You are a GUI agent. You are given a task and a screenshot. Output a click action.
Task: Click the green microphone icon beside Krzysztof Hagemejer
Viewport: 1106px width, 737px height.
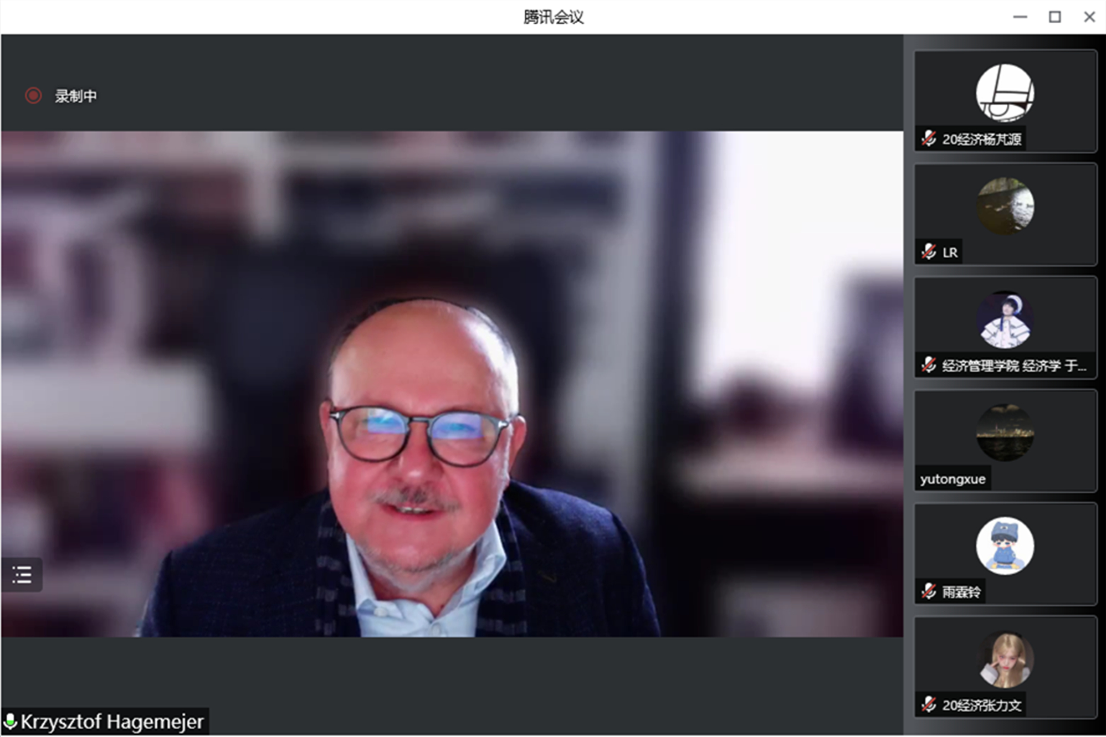10,721
